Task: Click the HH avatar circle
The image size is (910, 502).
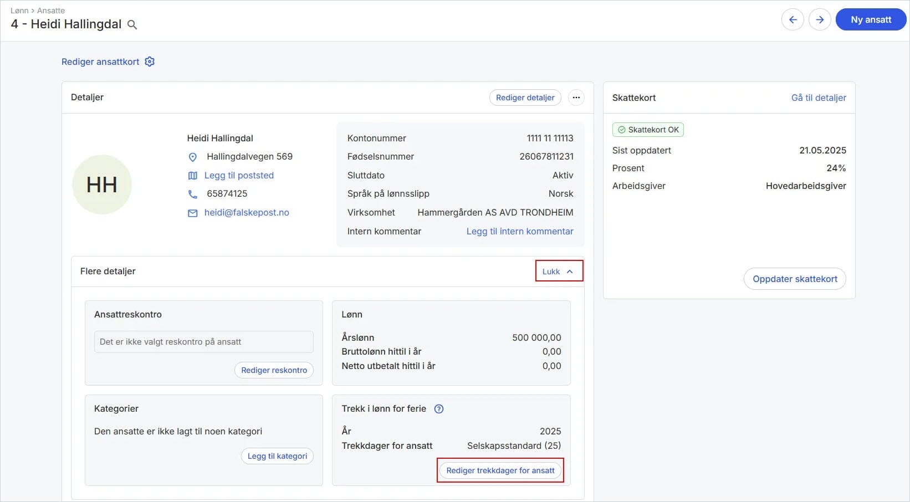Action: tap(102, 185)
